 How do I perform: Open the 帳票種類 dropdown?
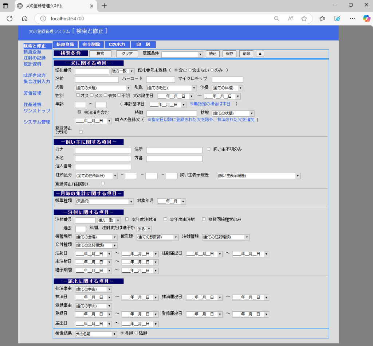pyautogui.click(x=104, y=202)
